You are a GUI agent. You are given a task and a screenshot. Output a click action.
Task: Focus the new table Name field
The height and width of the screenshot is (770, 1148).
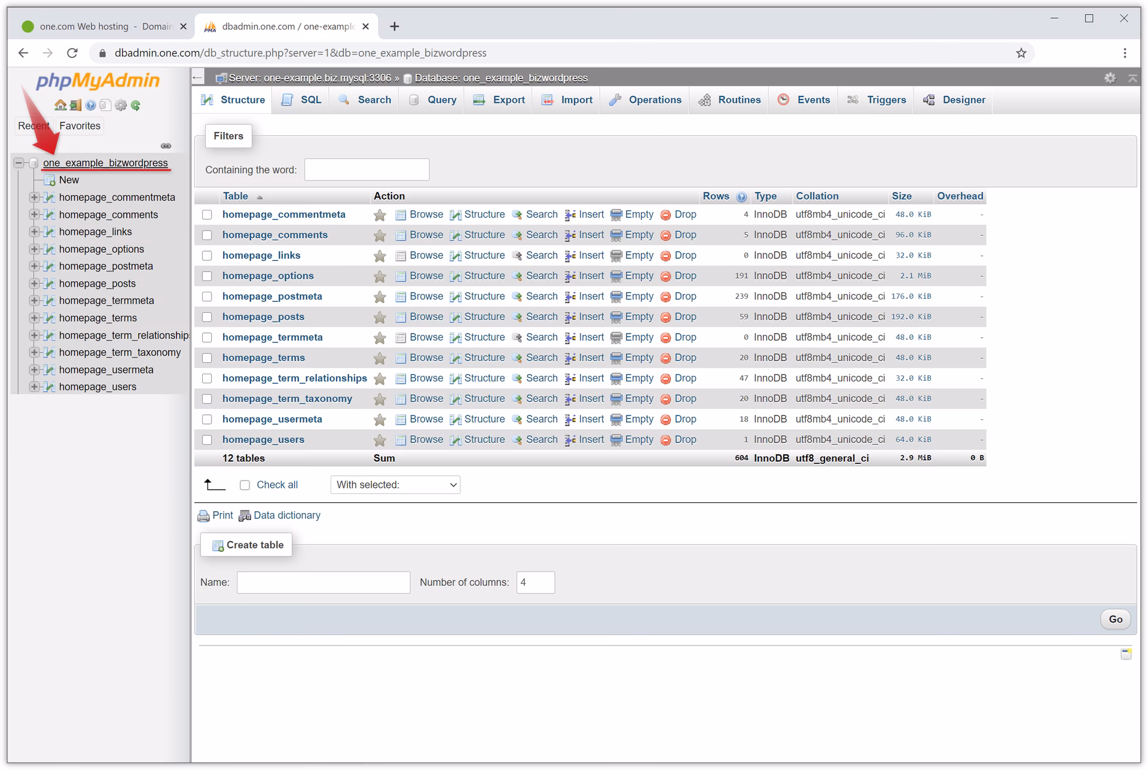323,582
